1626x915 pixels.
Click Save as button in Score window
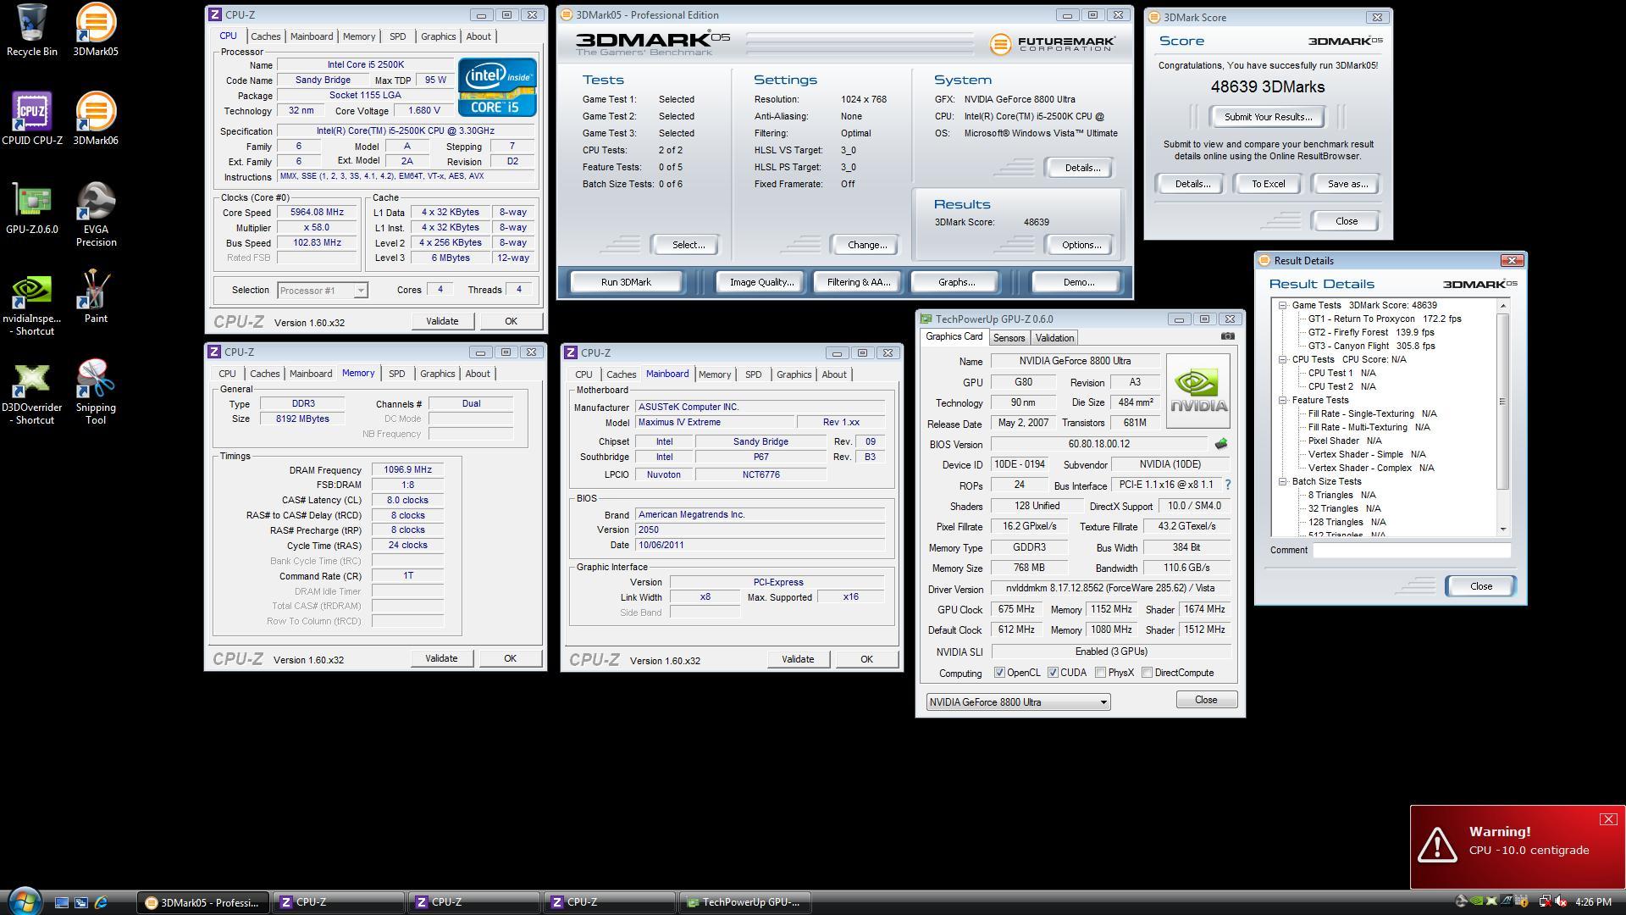pos(1347,184)
